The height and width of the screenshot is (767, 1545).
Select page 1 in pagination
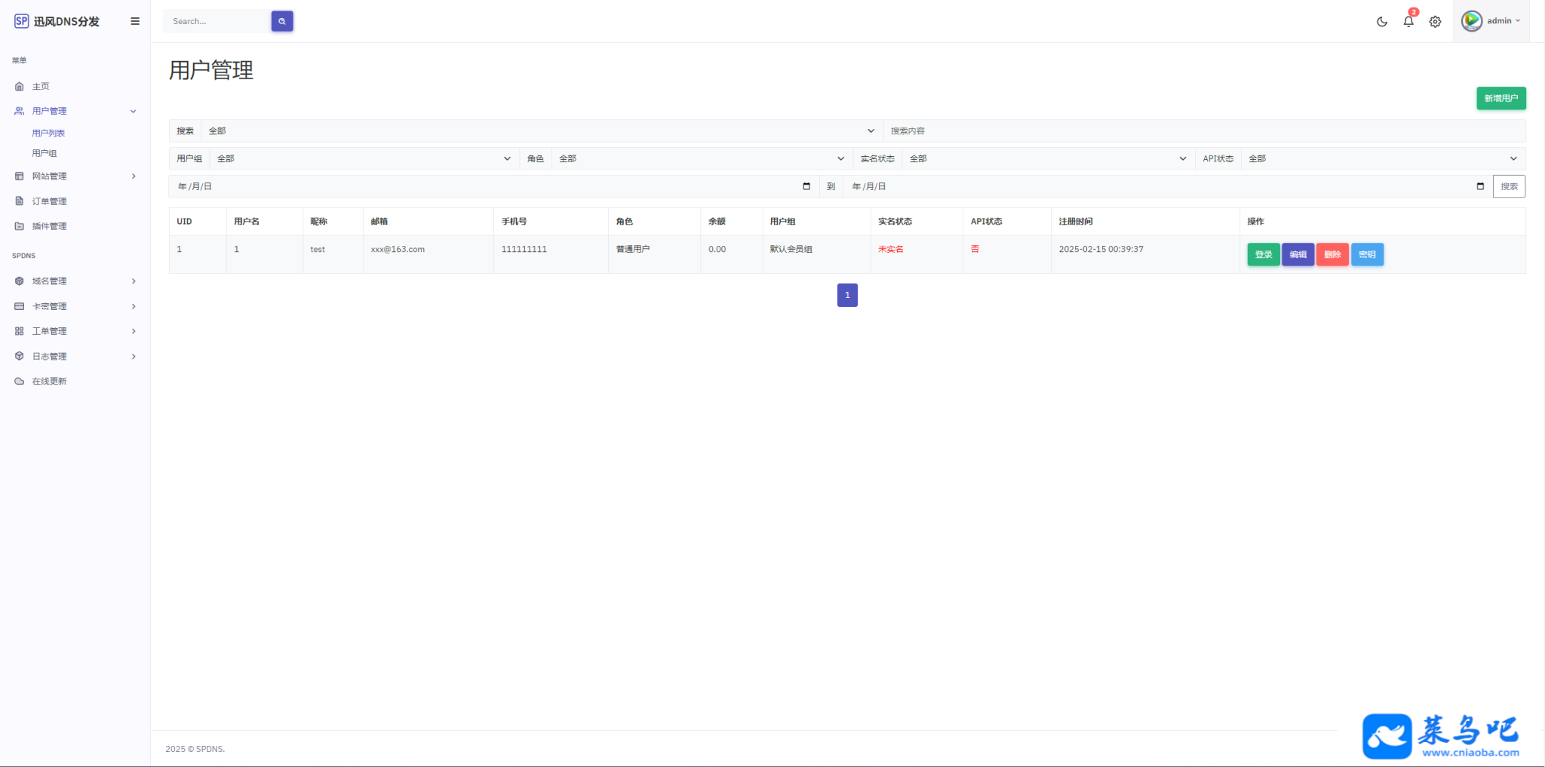pyautogui.click(x=847, y=295)
